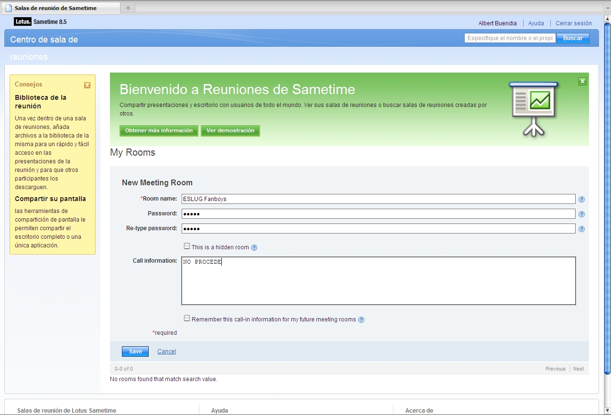Click Obtener más información button

pyautogui.click(x=159, y=131)
